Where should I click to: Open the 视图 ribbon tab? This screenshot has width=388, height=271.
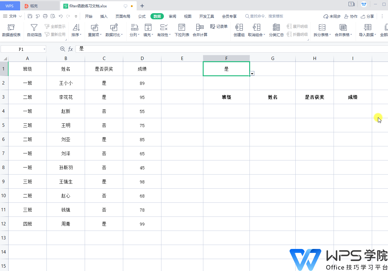[188, 16]
